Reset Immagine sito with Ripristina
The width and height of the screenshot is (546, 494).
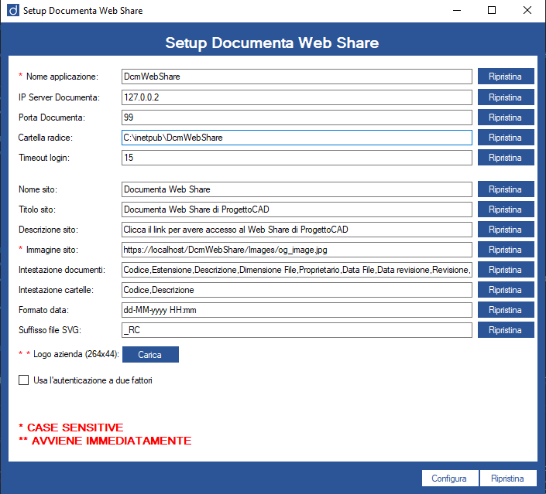tap(506, 250)
